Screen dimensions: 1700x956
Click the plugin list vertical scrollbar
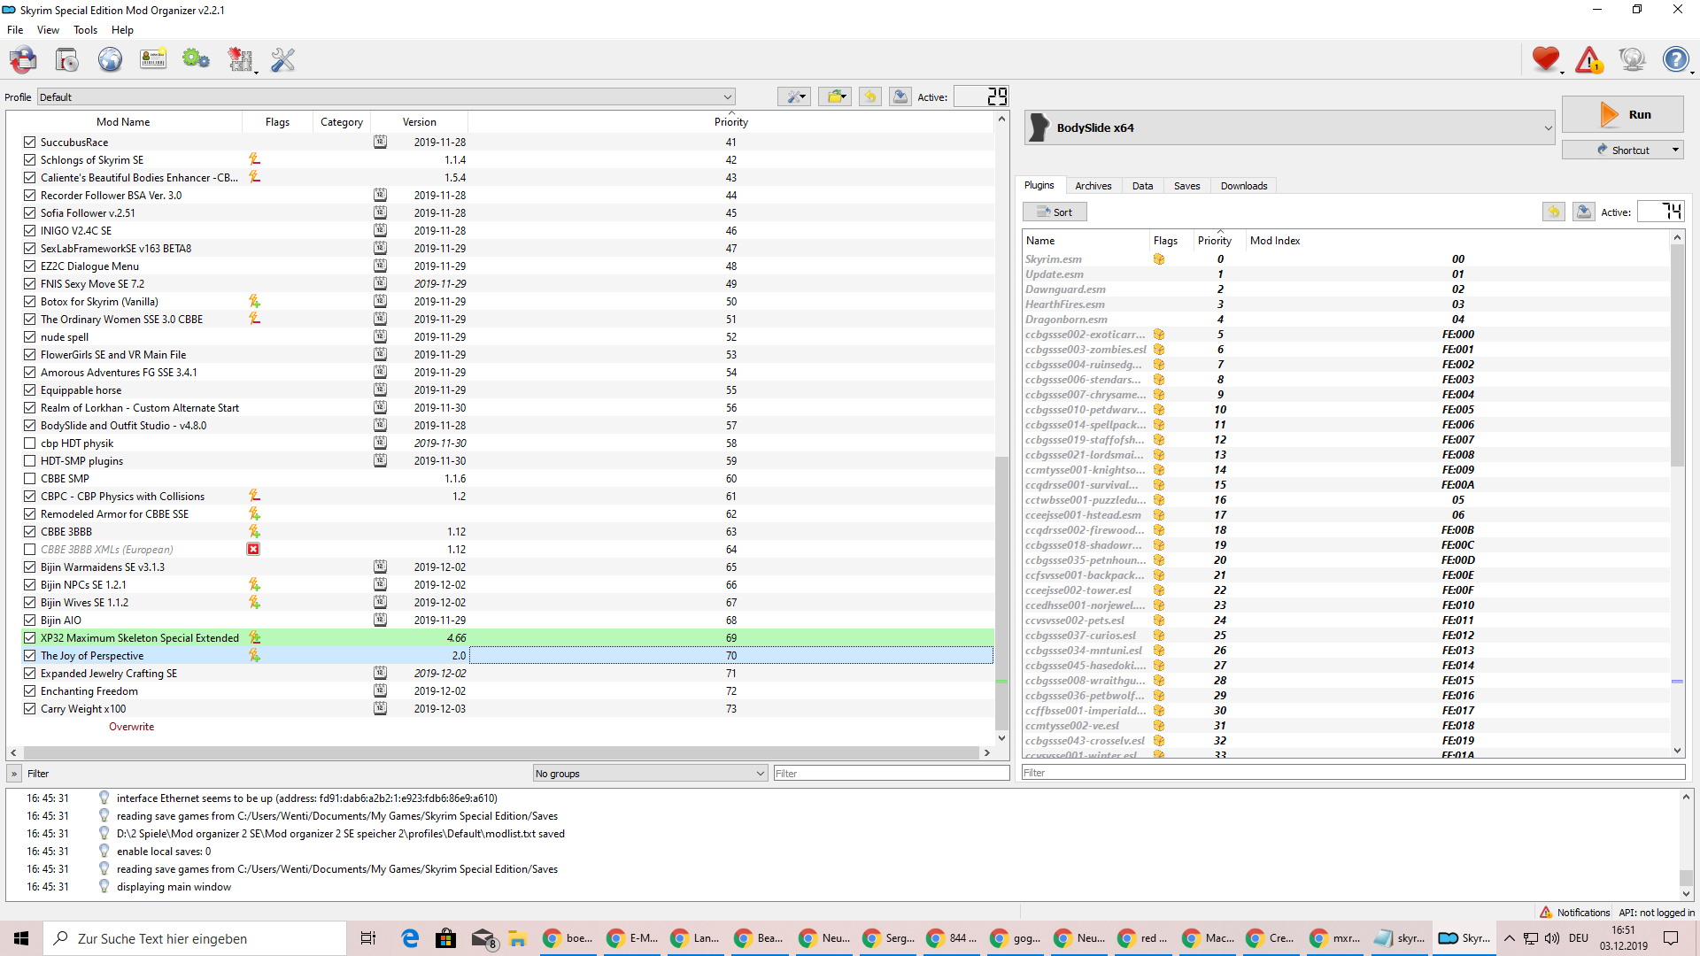[1677, 356]
